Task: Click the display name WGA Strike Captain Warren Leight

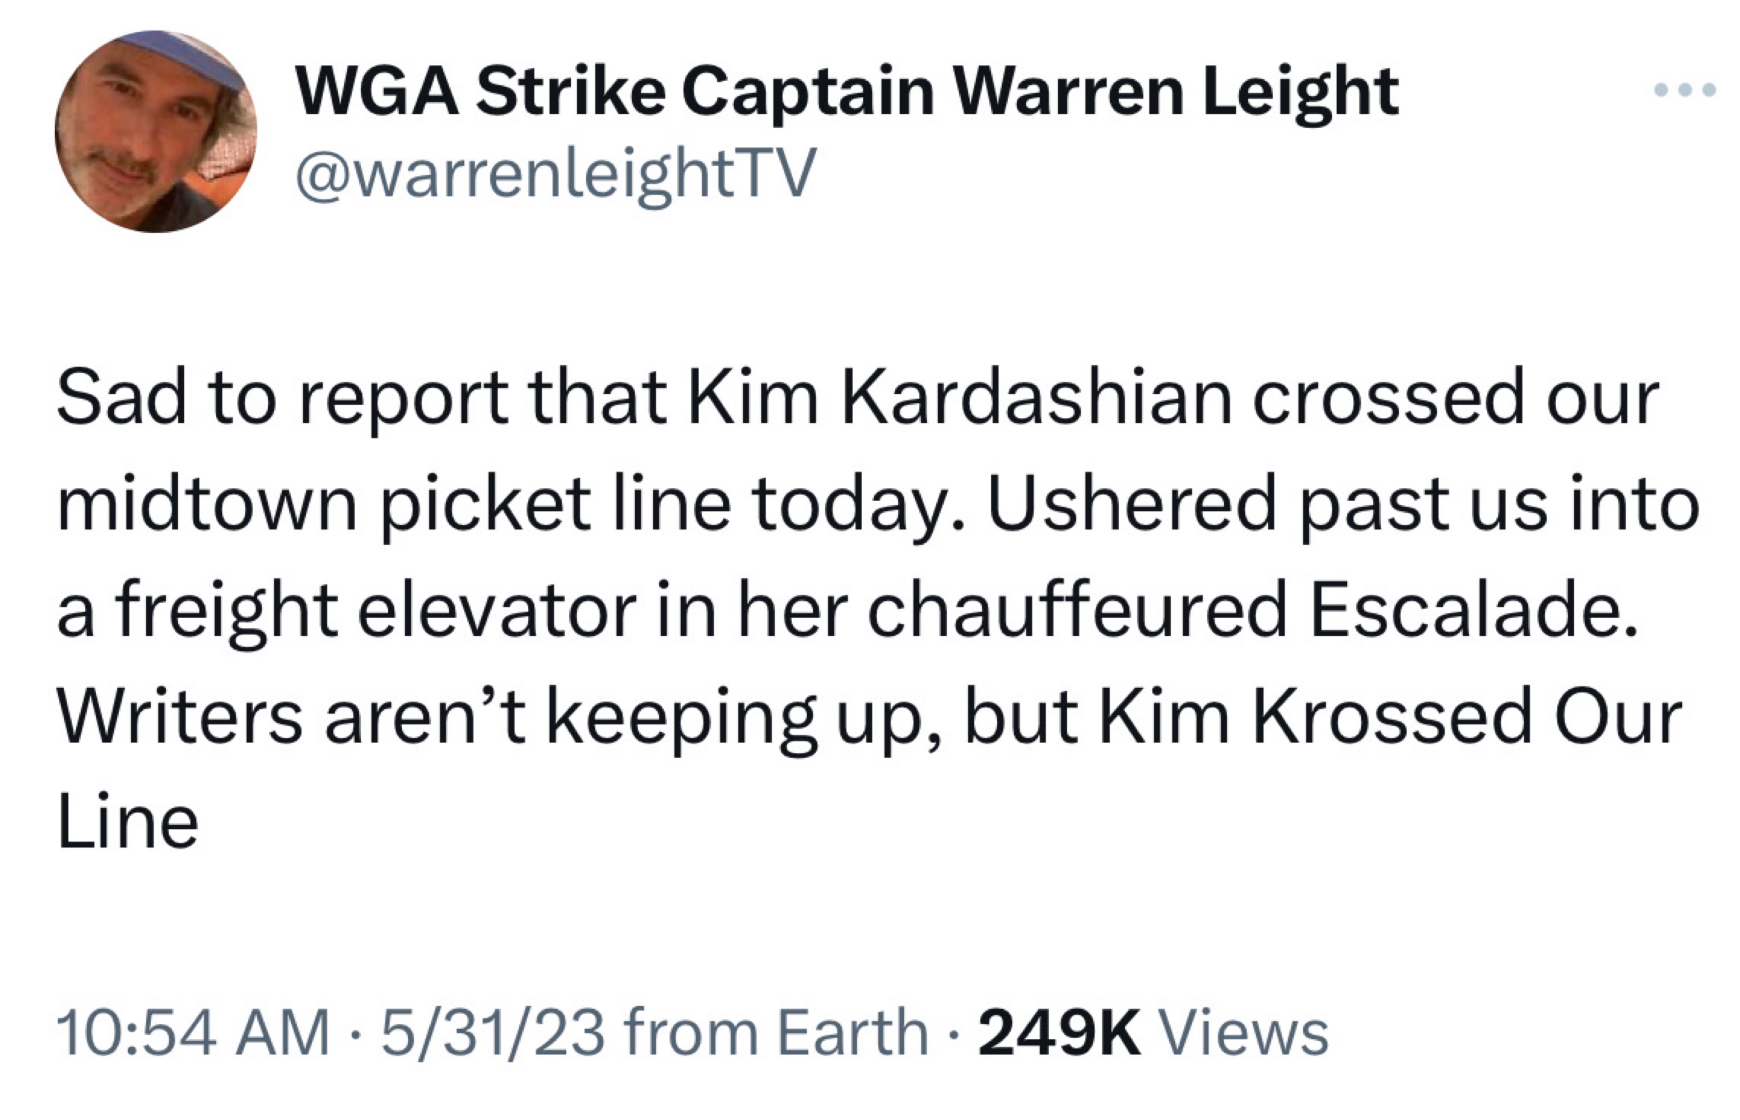Action: pos(845,92)
